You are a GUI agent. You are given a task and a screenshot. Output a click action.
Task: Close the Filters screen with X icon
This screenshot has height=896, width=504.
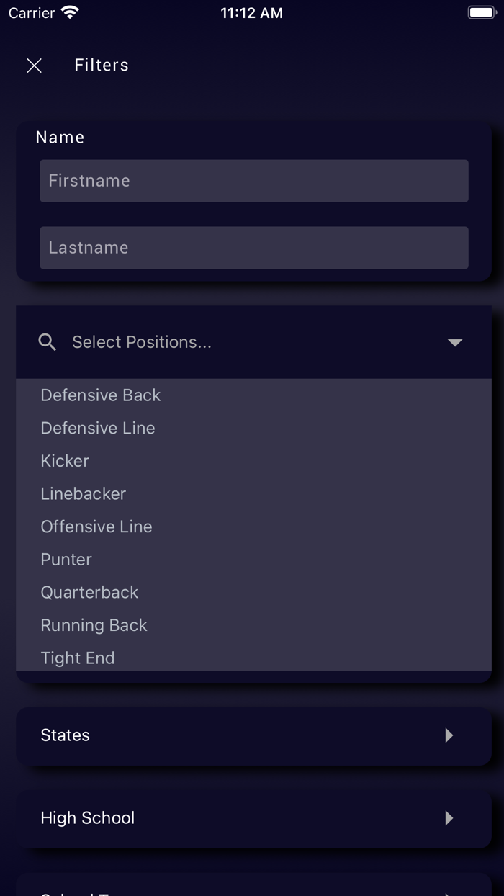(x=34, y=66)
